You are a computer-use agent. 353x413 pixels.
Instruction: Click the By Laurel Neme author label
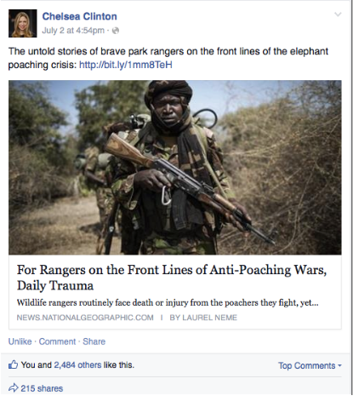[203, 318]
